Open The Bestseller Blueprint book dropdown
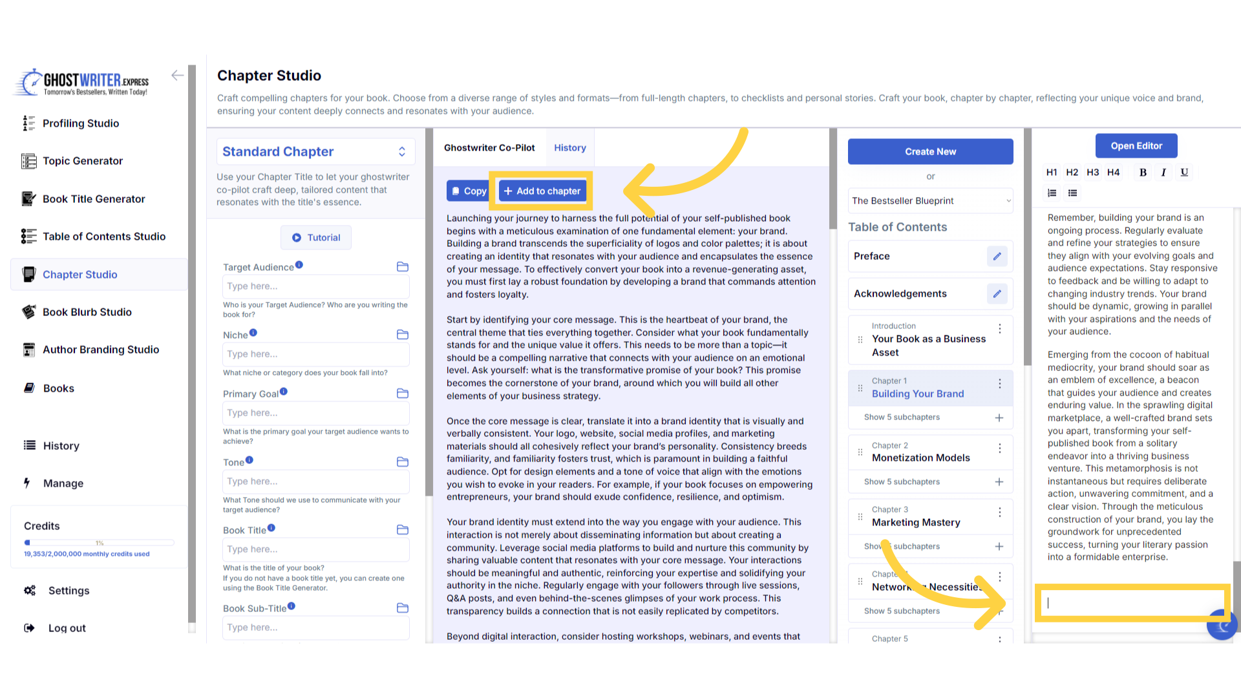This screenshot has width=1241, height=698. click(930, 201)
